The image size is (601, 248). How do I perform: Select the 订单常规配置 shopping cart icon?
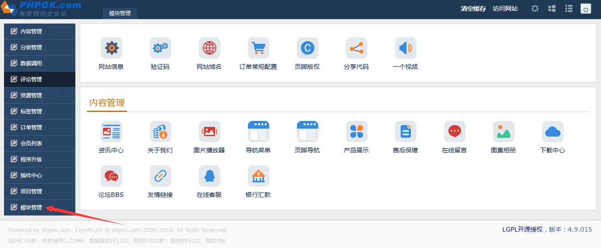[258, 48]
